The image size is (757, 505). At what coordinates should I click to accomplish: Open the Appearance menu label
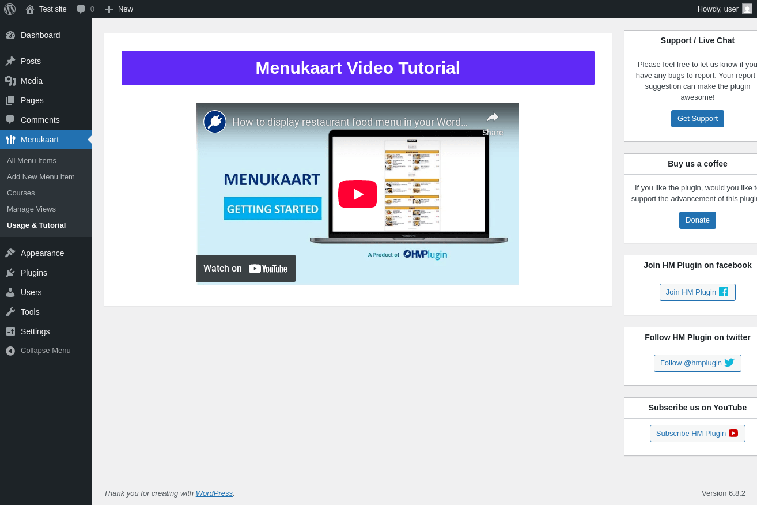(43, 253)
